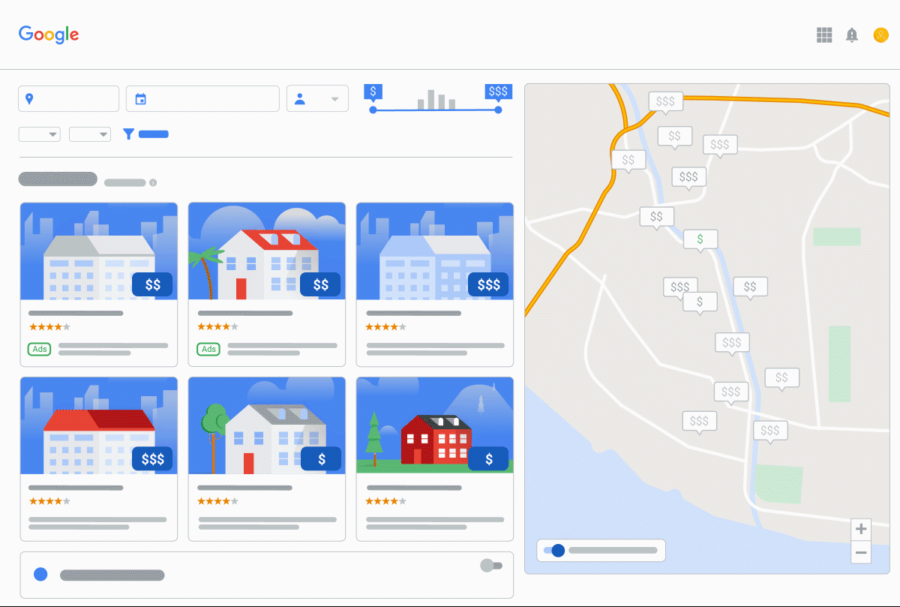Select the gray $ map pin
This screenshot has width=900, height=607.
click(700, 302)
